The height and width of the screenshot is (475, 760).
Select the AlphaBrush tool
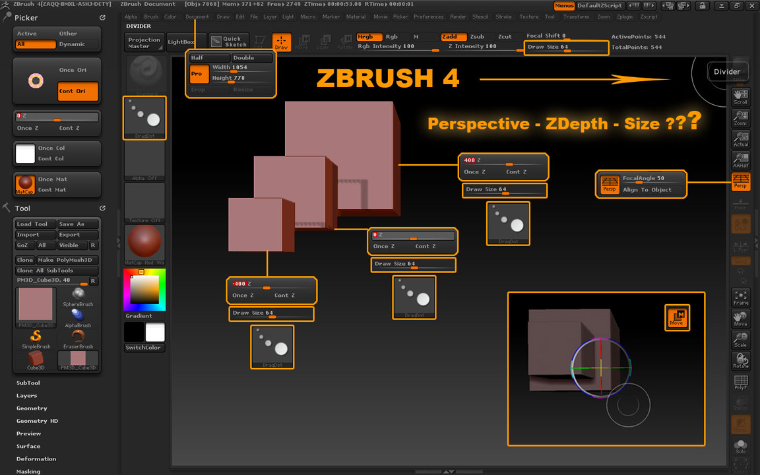click(x=78, y=319)
